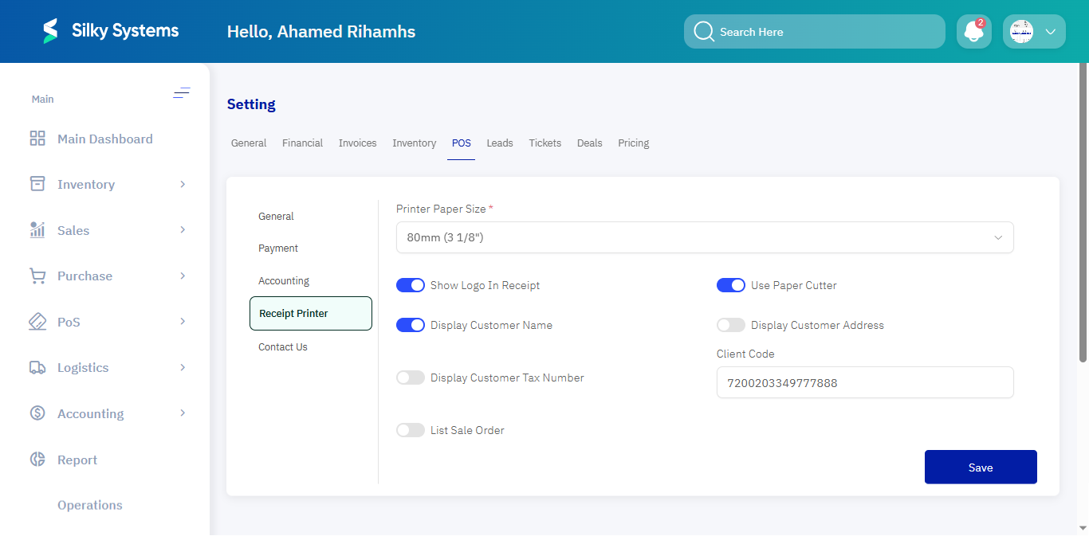Select the Payment section in POS settings
Viewport: 1089px width, 536px height.
coord(278,248)
